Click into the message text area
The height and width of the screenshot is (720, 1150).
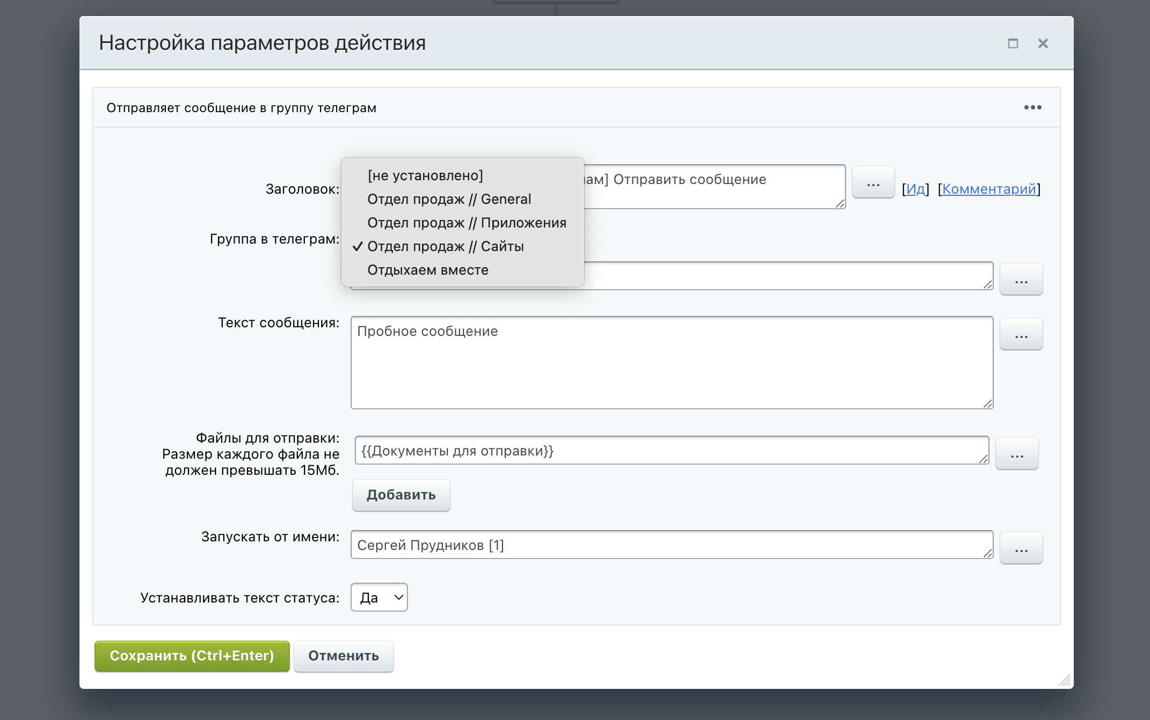coord(671,365)
